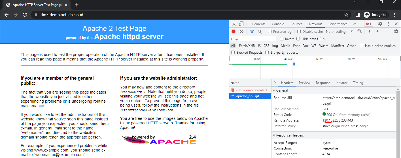Open the No throttling dropdown
Screen dimensions: 401x158
point(339,32)
